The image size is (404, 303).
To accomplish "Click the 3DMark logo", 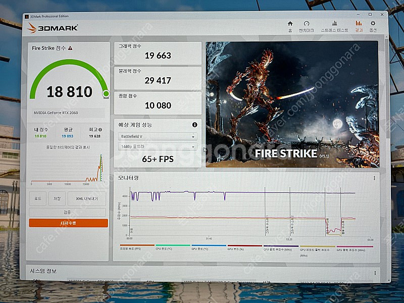I will coord(53,28).
